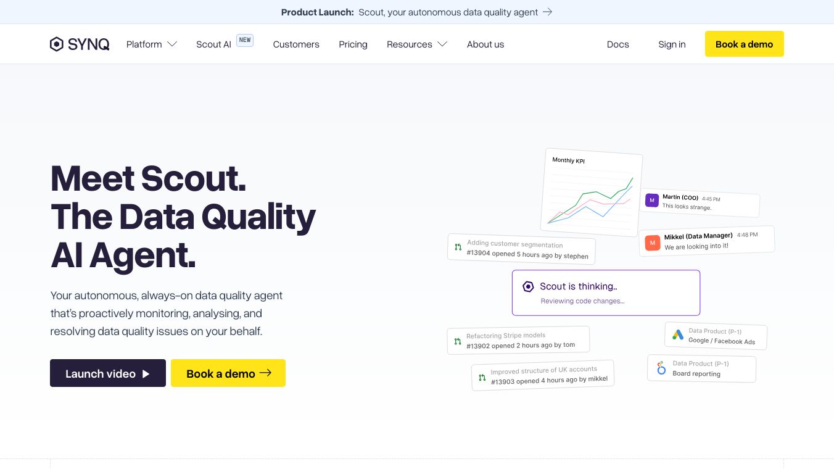Click the pull request icon for #13904
Screen dimensions: 834x469
[x=458, y=247]
